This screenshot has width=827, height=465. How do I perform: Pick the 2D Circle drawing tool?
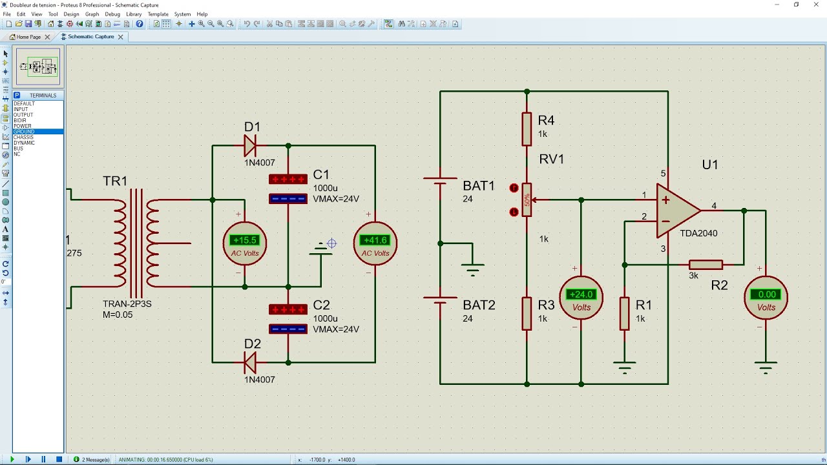[6, 202]
